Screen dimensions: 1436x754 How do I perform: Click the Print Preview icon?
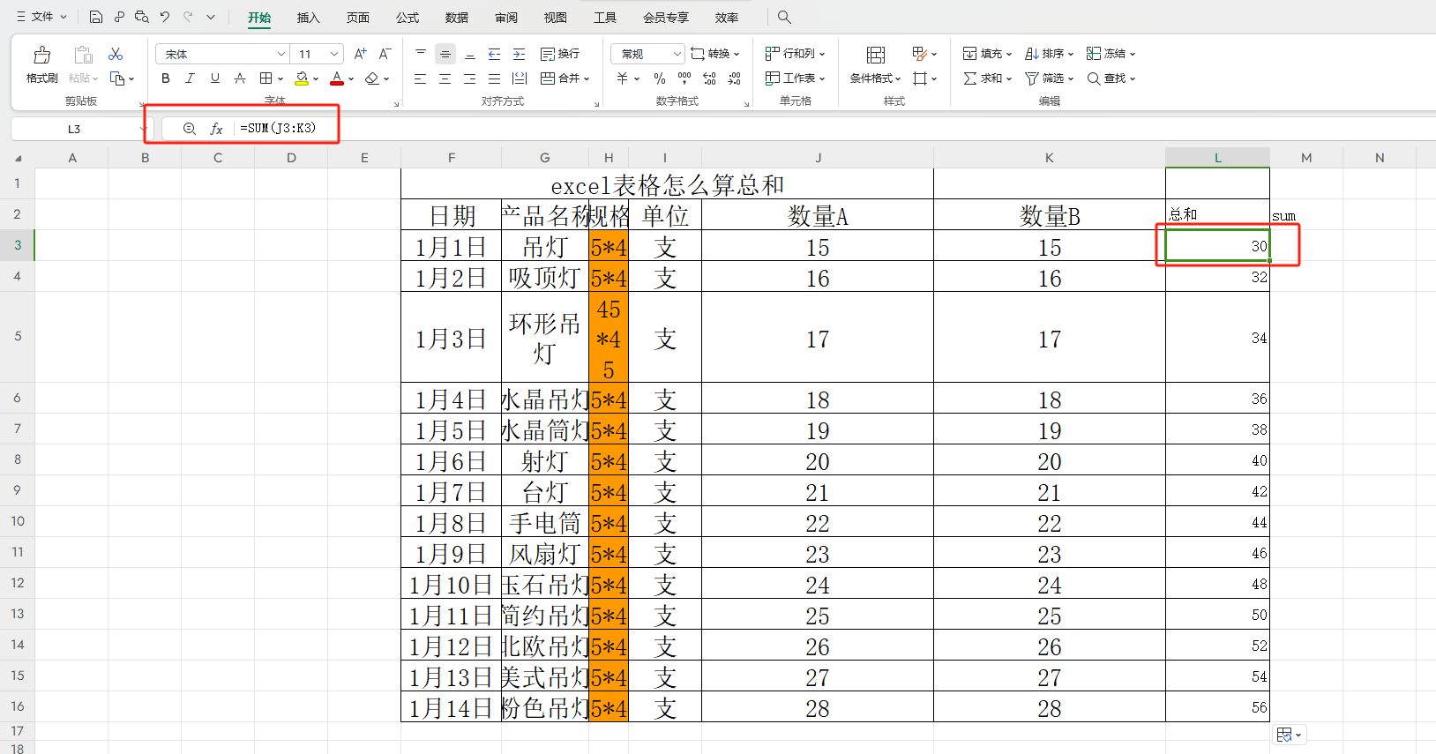point(142,17)
